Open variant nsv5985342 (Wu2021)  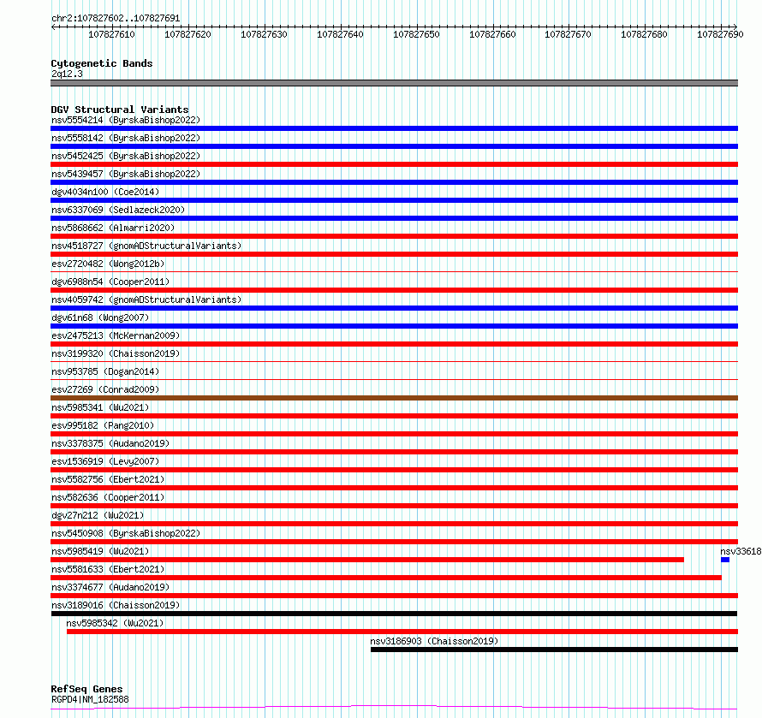tap(116, 623)
